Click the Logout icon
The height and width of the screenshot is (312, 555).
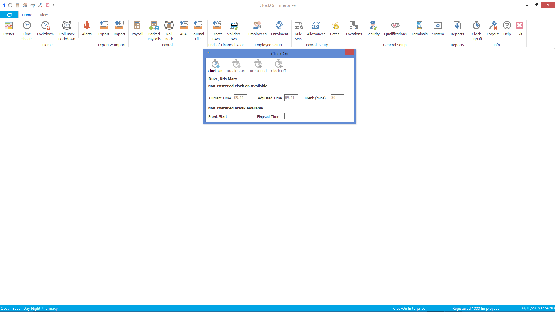pyautogui.click(x=493, y=28)
